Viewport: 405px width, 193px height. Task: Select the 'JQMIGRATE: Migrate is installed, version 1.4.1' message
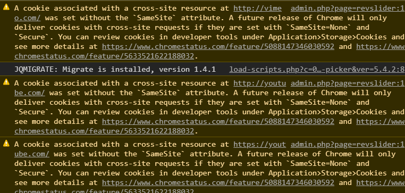click(115, 70)
